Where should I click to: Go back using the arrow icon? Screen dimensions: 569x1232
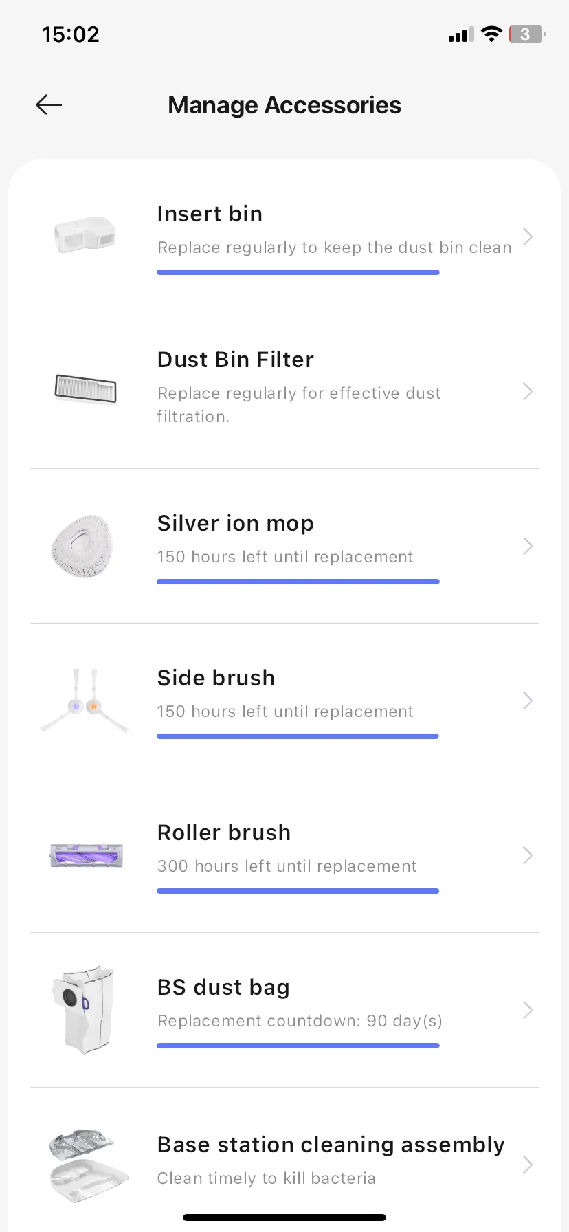[49, 104]
